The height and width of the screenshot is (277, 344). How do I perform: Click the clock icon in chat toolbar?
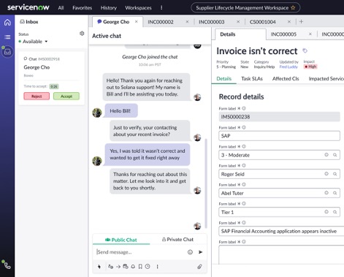pyautogui.click(x=148, y=267)
